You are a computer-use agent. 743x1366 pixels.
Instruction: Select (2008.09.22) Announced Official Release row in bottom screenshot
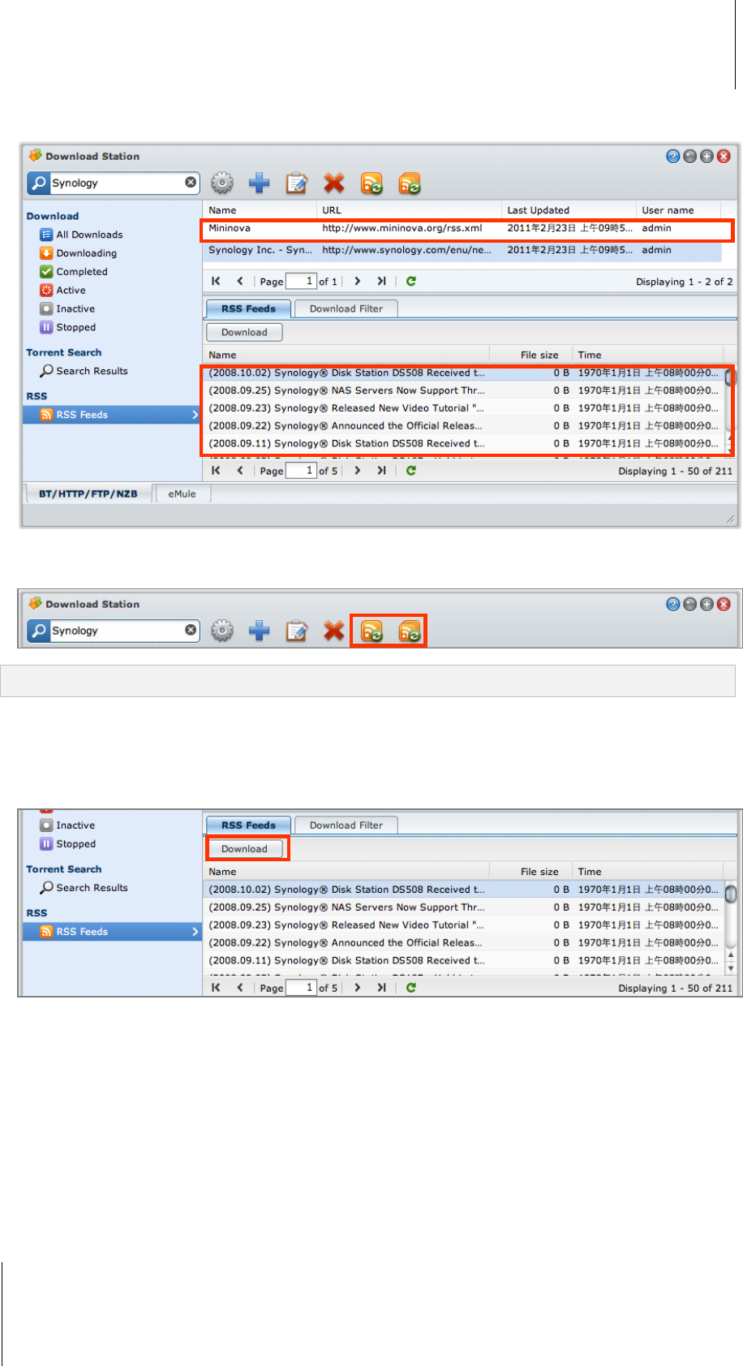[x=463, y=943]
